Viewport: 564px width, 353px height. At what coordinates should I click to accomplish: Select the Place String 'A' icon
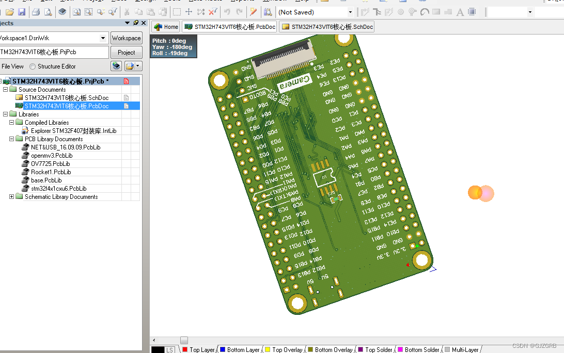click(x=460, y=12)
